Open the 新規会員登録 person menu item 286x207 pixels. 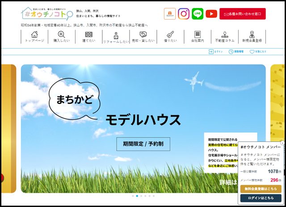(252, 37)
